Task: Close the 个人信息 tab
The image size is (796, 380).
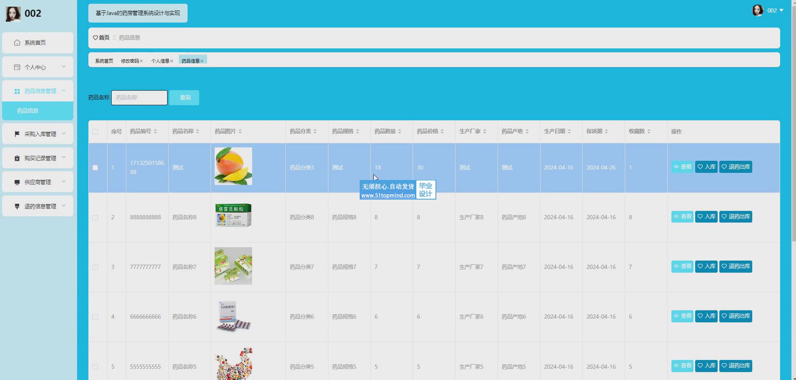Action: [171, 61]
